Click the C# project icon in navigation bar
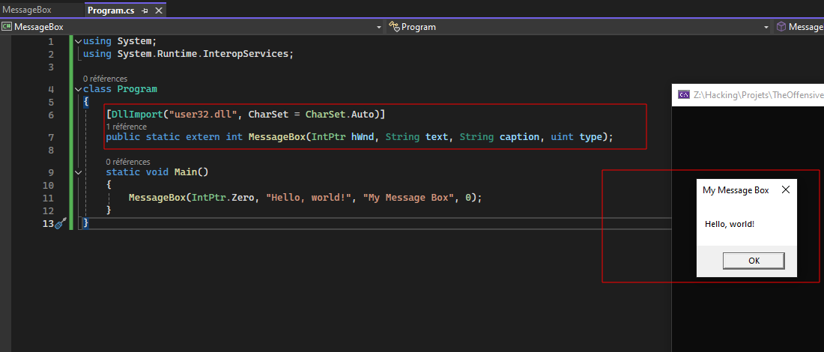The width and height of the screenshot is (824, 352). tap(7, 27)
